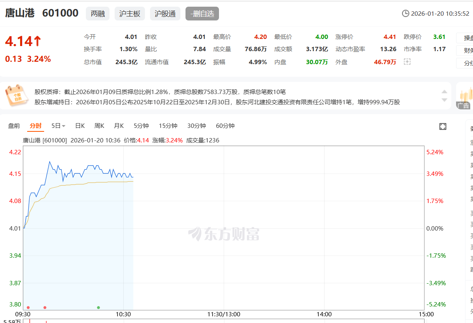The width and height of the screenshot is (473, 323).
Task: Click the advertisement thumbnail labeled 广告
Action: [465, 96]
